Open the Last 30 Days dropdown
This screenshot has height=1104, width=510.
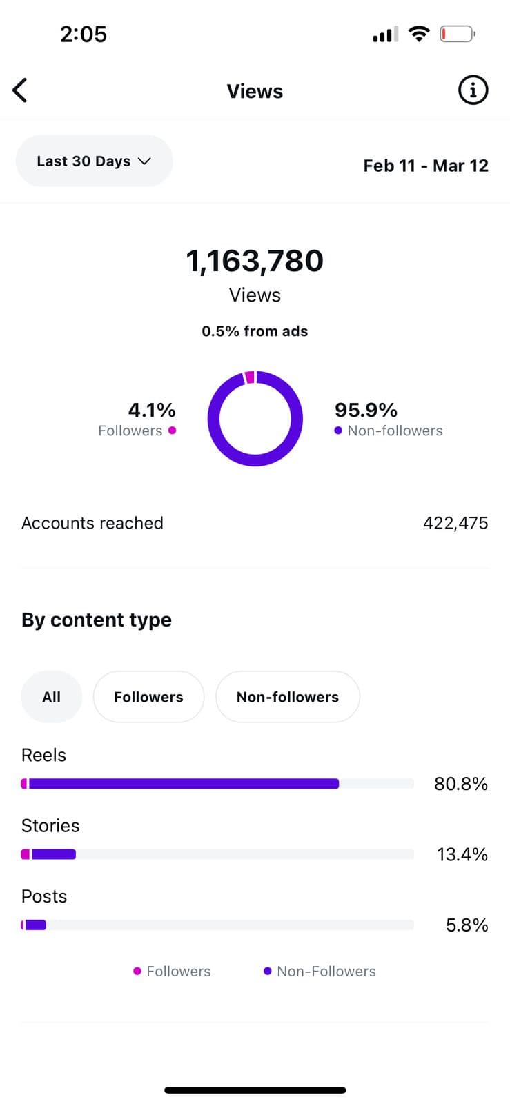(x=94, y=161)
